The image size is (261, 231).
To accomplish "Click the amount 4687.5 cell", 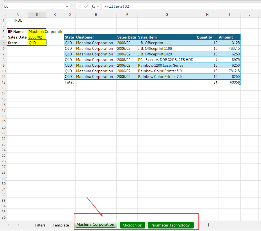I will click(229, 48).
